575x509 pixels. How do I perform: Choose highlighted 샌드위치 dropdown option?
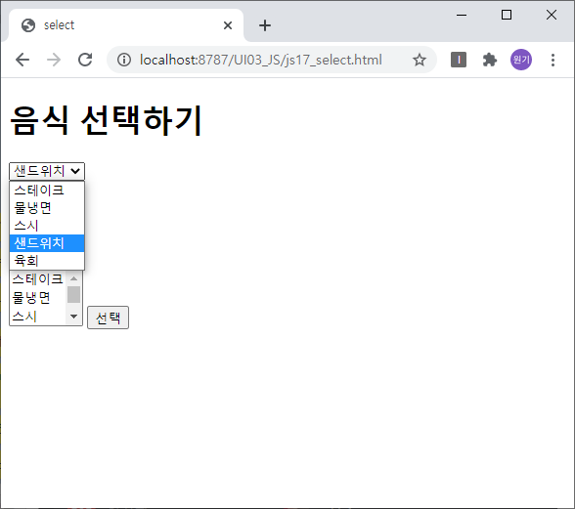[x=47, y=243]
